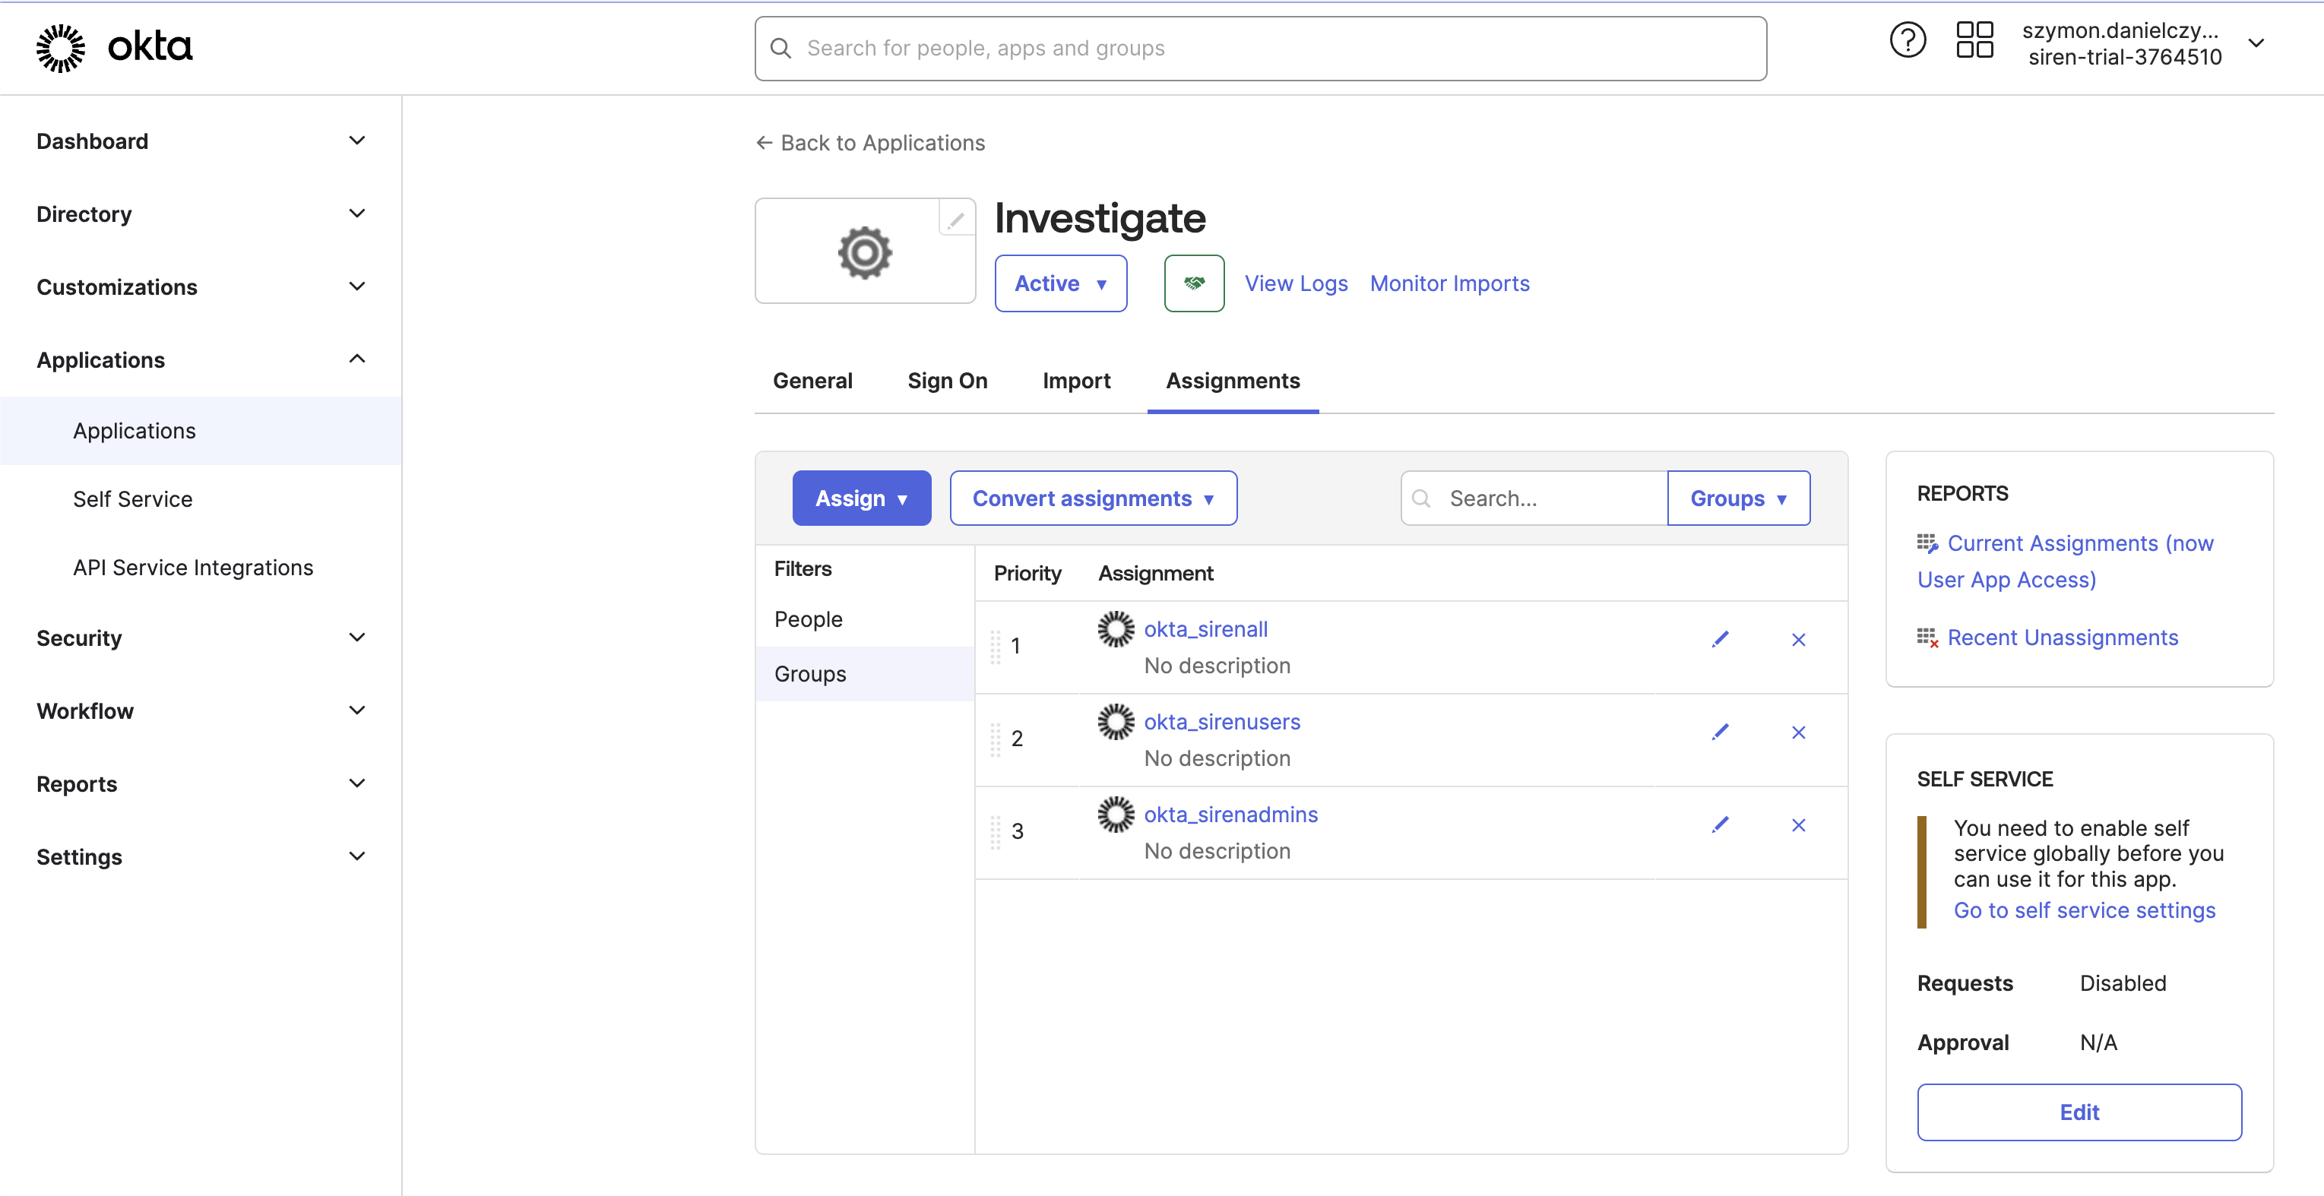This screenshot has width=2324, height=1196.
Task: Click the provisioning handshake icon
Action: (1194, 283)
